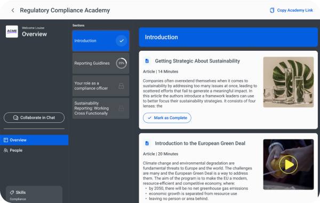Open Introduction to the European Green Deal
Viewport: 320px width, 203px height.
[200, 143]
